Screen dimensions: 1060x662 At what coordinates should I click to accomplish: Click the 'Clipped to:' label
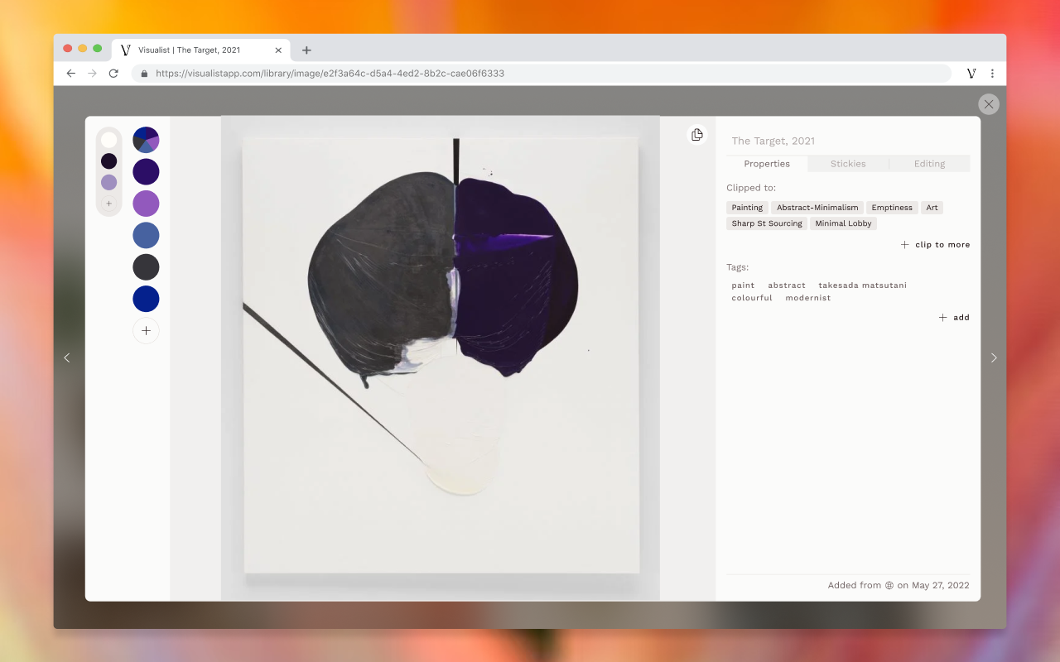pyautogui.click(x=751, y=188)
